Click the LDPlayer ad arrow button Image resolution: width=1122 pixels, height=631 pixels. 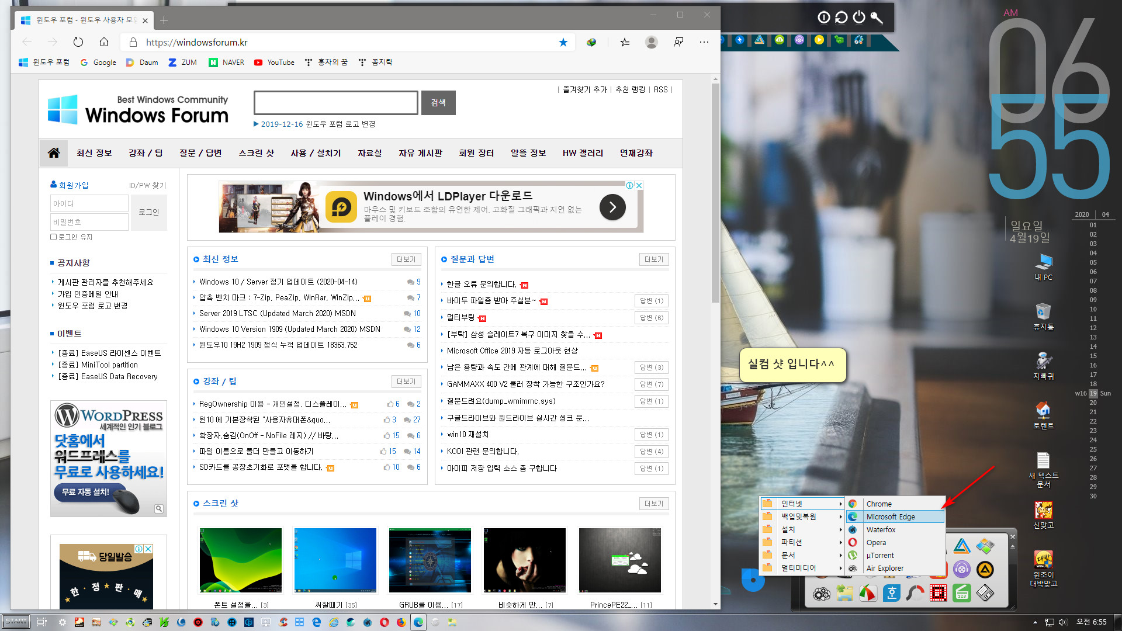pos(612,207)
